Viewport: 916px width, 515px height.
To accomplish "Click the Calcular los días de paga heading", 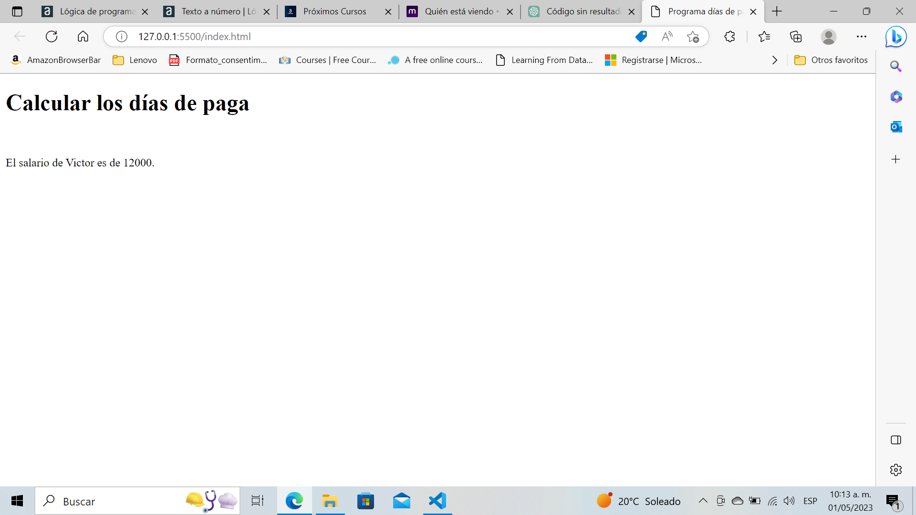I will pos(127,103).
